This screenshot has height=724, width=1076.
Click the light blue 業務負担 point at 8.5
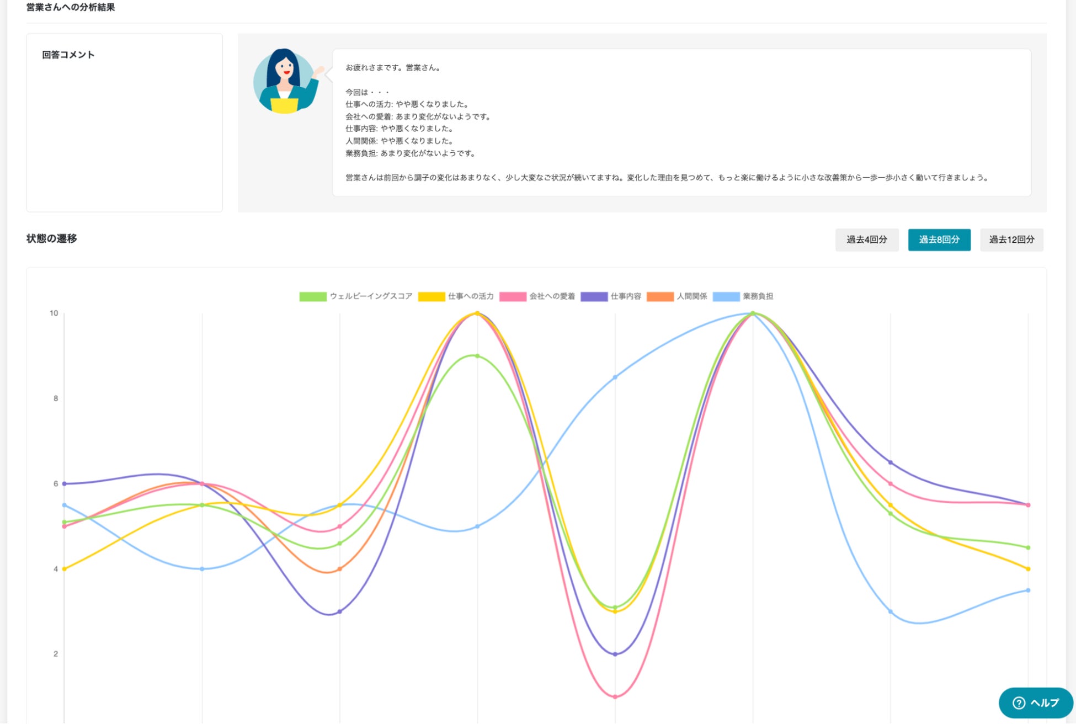point(615,377)
